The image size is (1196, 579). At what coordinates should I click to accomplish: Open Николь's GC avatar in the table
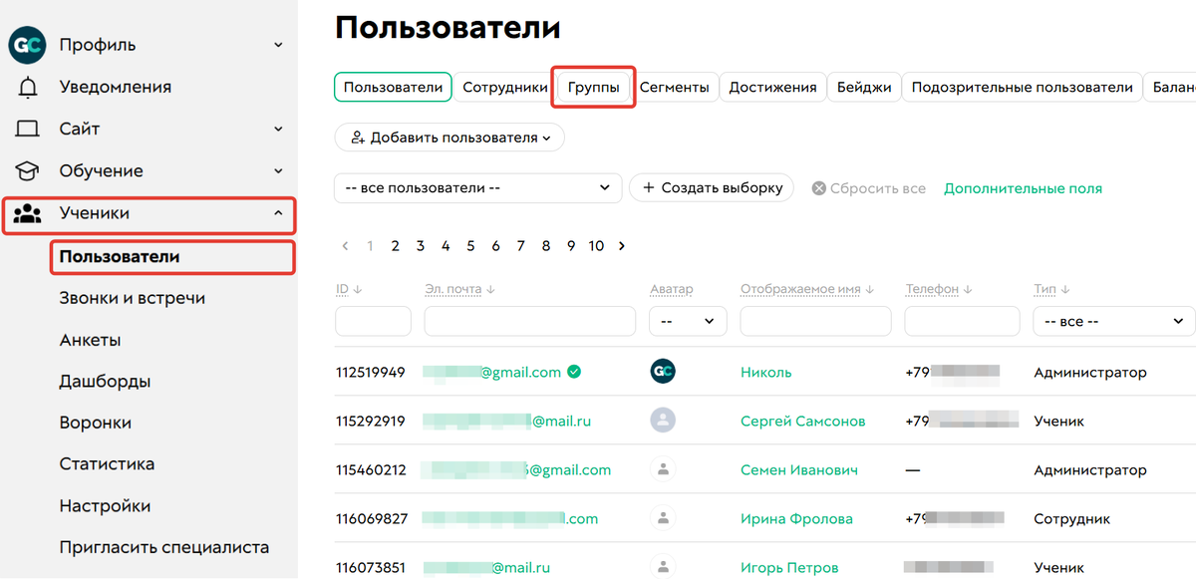tap(663, 370)
